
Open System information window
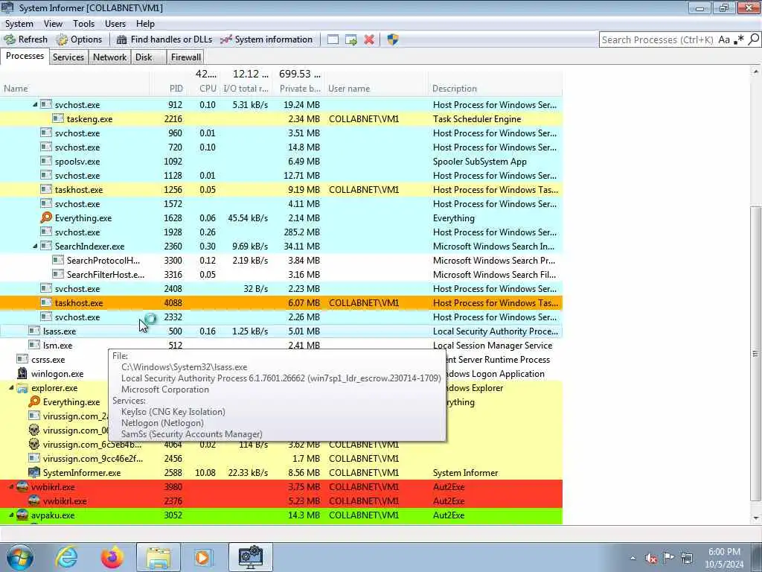(x=266, y=39)
